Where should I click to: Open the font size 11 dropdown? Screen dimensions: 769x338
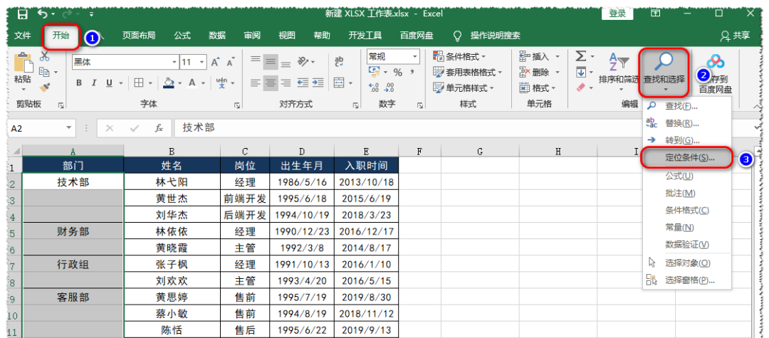tap(202, 62)
